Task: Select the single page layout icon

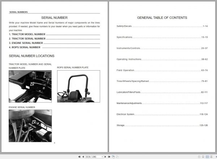Action: pyautogui.click(x=199, y=156)
